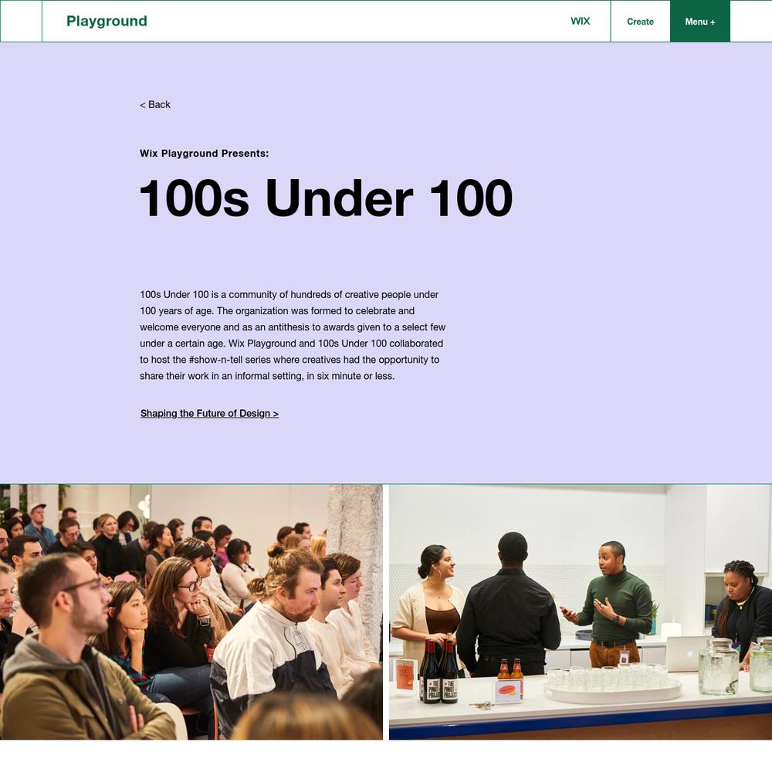772x772 pixels.
Task: Click the photo of people talking at counter
Action: point(581,612)
